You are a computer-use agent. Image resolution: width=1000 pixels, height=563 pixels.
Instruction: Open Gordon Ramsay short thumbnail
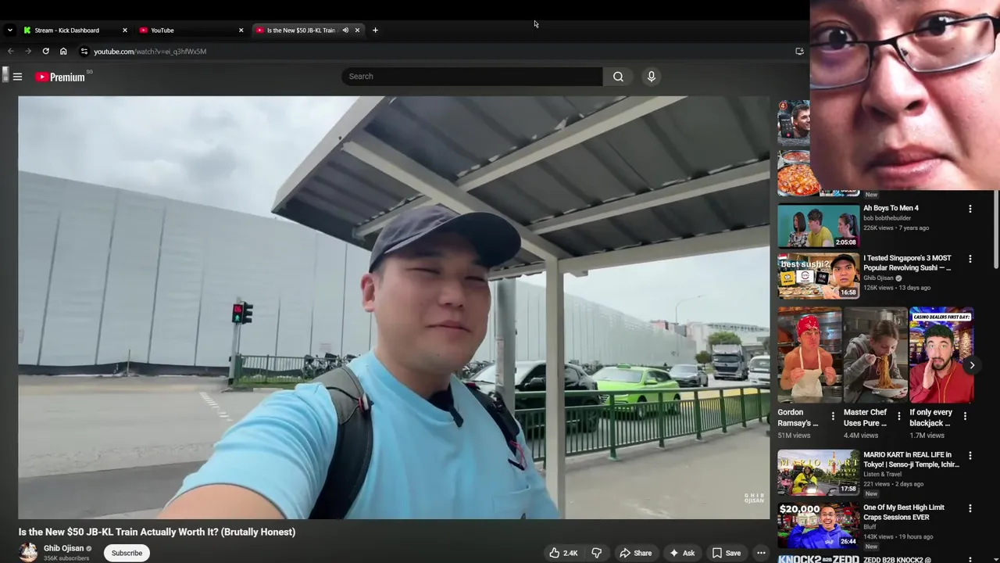809,354
